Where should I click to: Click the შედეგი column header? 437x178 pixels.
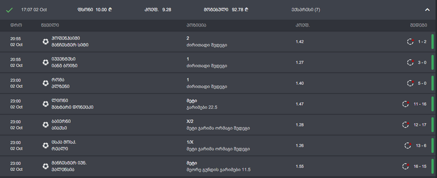click(x=420, y=25)
